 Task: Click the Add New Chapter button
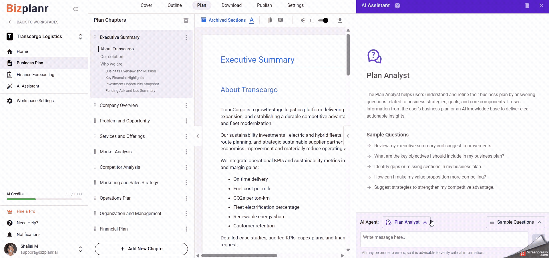pos(141,249)
